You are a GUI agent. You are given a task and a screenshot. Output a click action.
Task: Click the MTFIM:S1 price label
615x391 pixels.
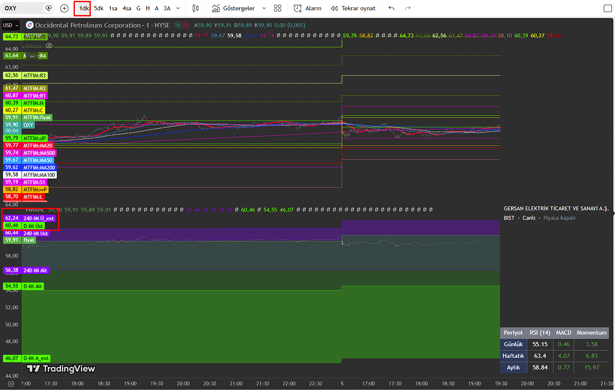pyautogui.click(x=34, y=182)
